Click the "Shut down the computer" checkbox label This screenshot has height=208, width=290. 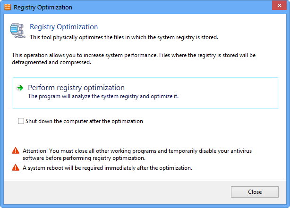pyautogui.click(x=84, y=121)
